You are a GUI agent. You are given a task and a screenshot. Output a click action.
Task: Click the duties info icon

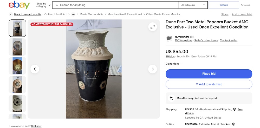(233, 124)
